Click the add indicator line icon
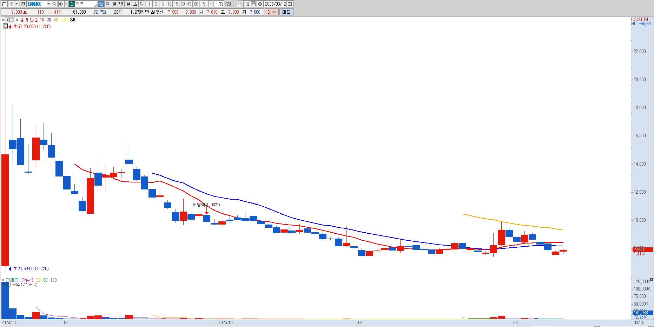Screen dimensions: 654x327 tap(247, 4)
